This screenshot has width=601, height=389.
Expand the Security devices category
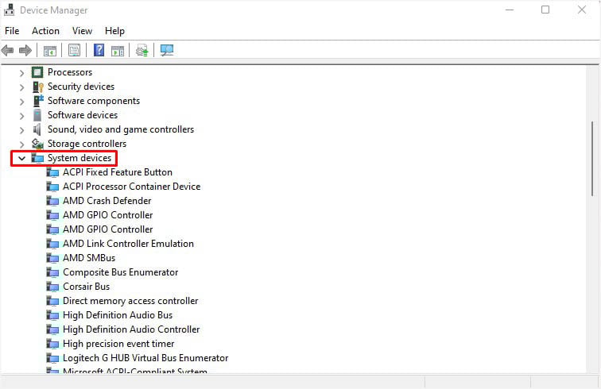(21, 87)
